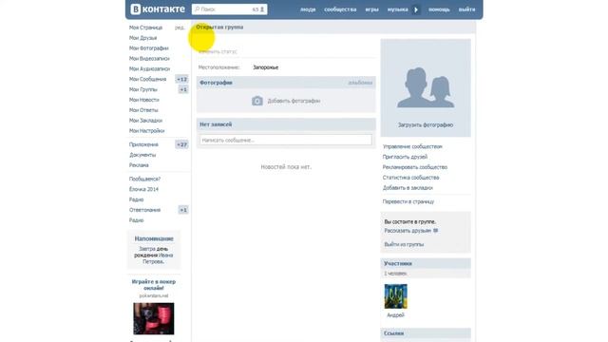Viewport: 608px width, 342px height.
Task: Open the music player arrow button in the header
Action: [x=416, y=9]
